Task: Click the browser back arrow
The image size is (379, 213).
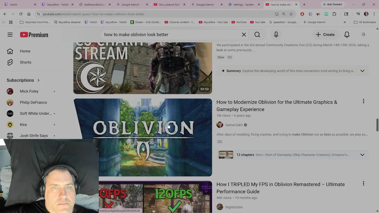Action: pyautogui.click(x=5, y=14)
